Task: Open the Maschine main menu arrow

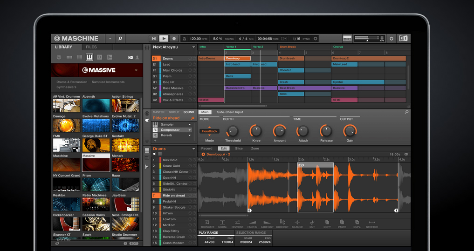Action: point(110,39)
